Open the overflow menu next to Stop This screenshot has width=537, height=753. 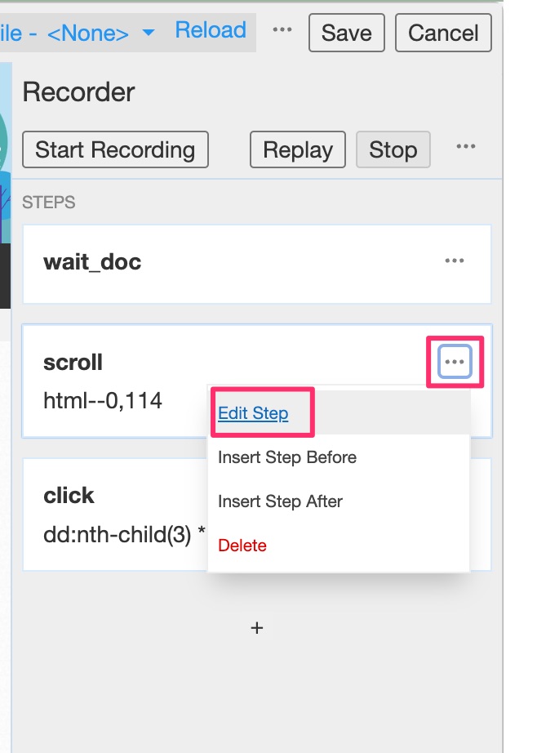(467, 147)
